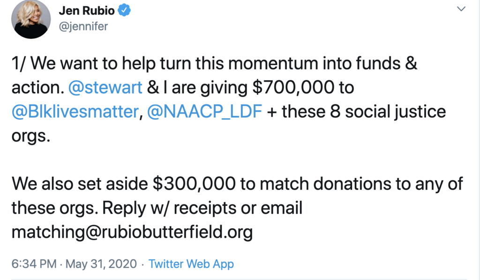Select the May 31, 2020 date
This screenshot has height=280, width=480.
pos(101,264)
